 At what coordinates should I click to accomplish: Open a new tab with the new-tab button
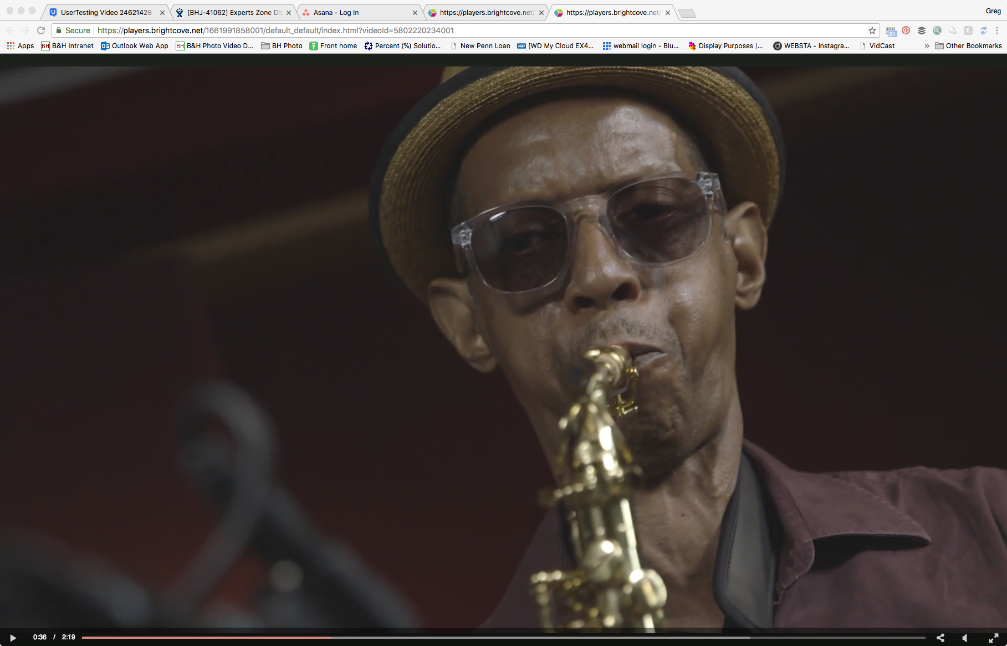[x=687, y=13]
